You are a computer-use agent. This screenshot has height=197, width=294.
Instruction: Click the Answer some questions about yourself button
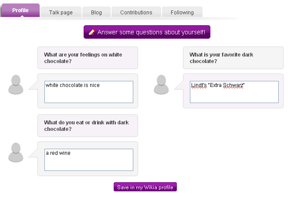click(x=147, y=32)
